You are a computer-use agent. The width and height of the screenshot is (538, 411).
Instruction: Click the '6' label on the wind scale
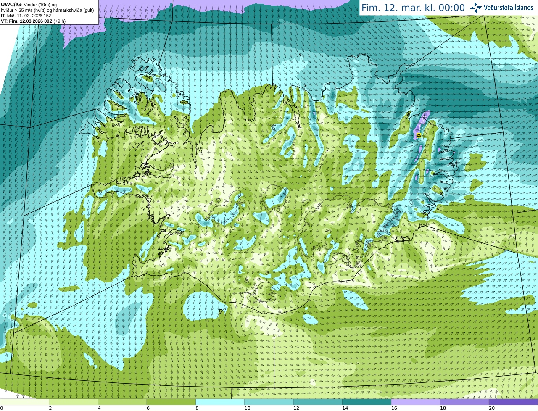(148, 408)
